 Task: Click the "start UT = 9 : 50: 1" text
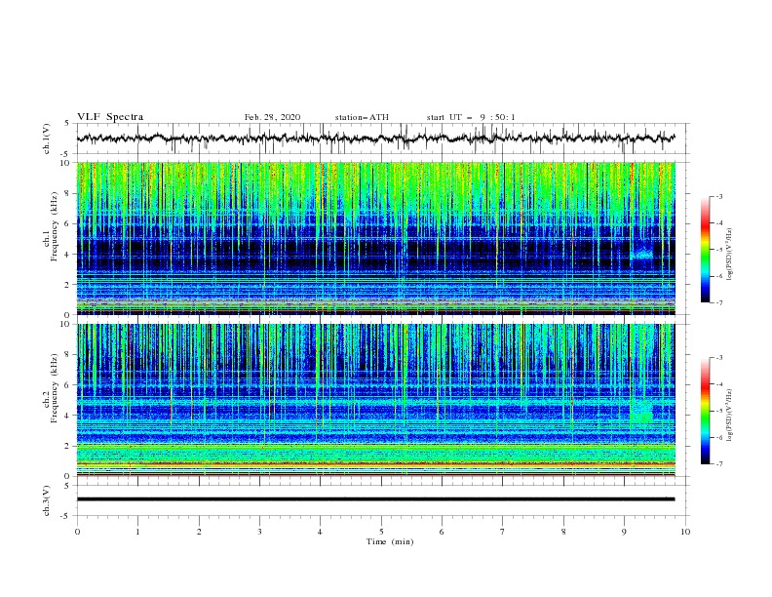click(471, 117)
